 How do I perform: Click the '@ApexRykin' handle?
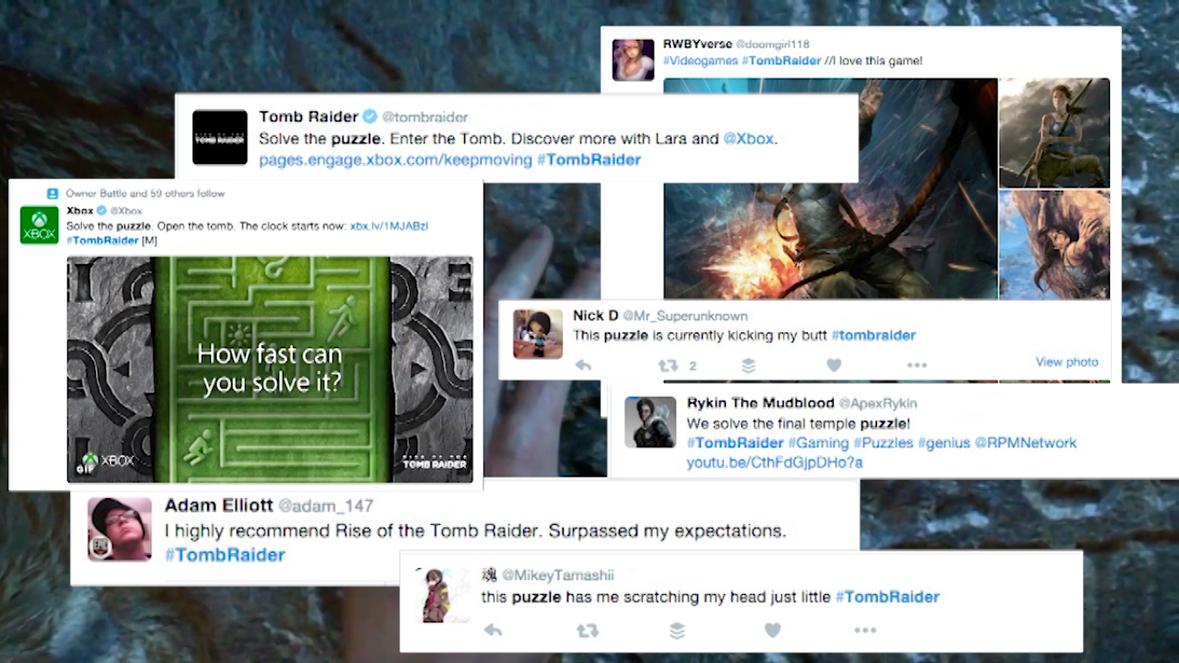[x=878, y=404]
